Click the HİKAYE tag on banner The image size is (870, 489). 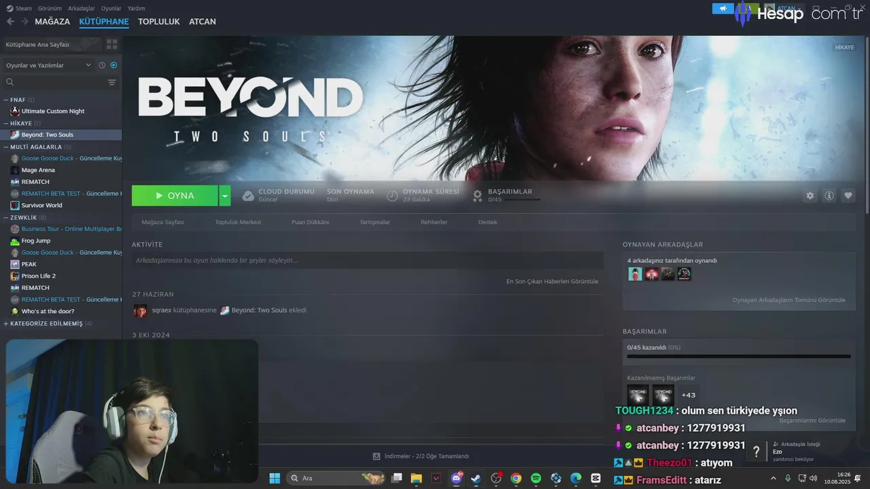pyautogui.click(x=844, y=48)
